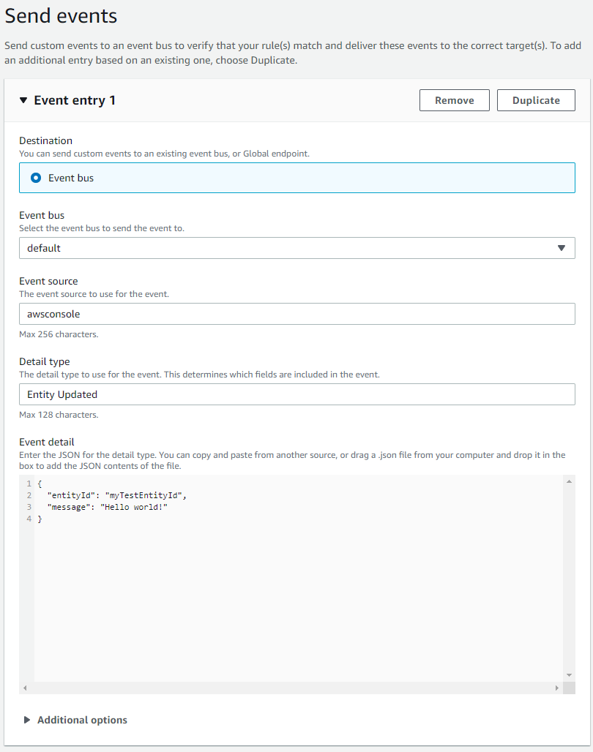
Task: Click line number 2 in editor gutter
Action: pos(29,496)
